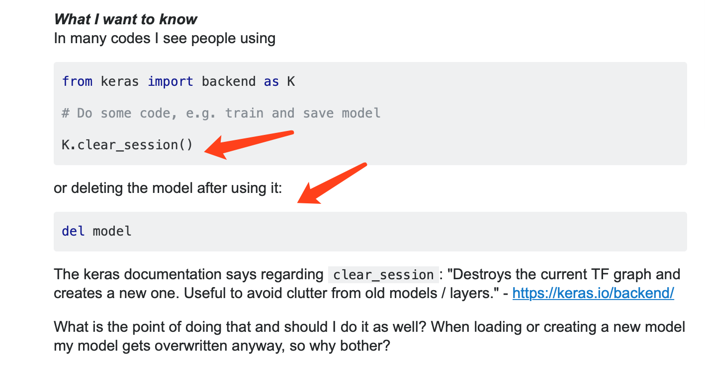Click the 'What I want to know' heading
Image resolution: width=705 pixels, height=369 pixels.
pos(125,19)
